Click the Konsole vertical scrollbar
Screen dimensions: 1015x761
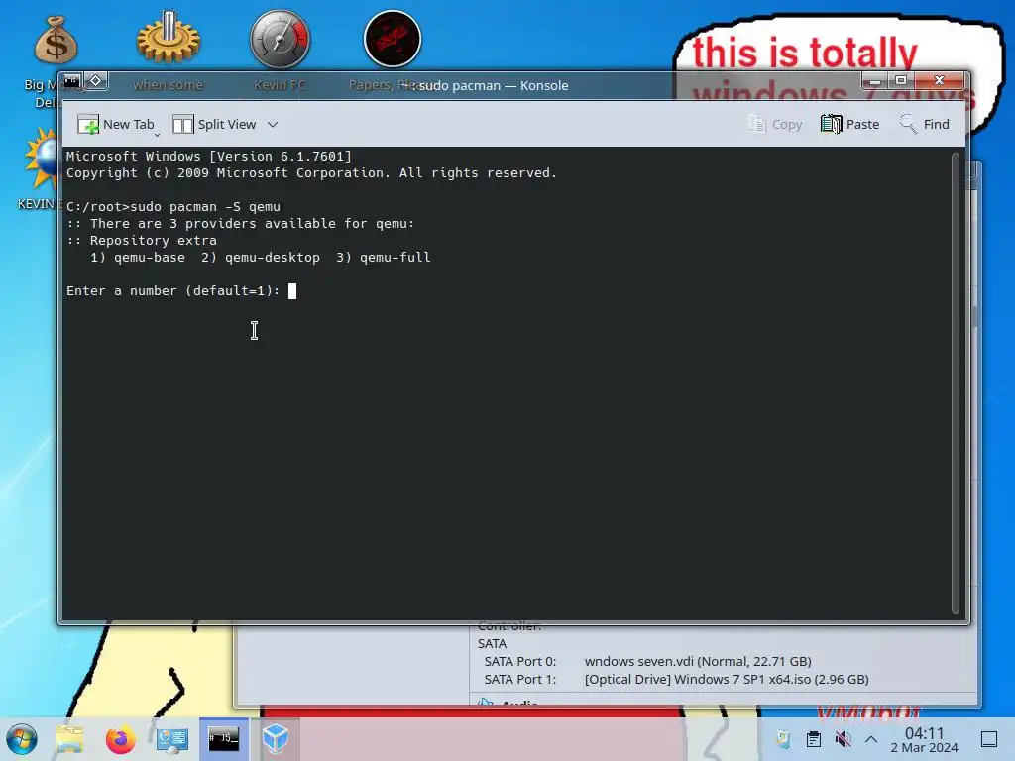click(956, 383)
